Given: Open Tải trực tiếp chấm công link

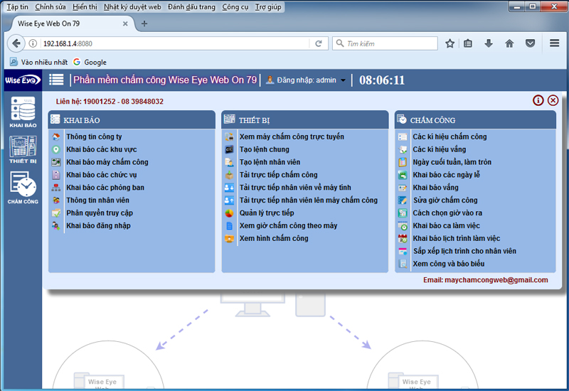Looking at the screenshot, I should click(278, 175).
